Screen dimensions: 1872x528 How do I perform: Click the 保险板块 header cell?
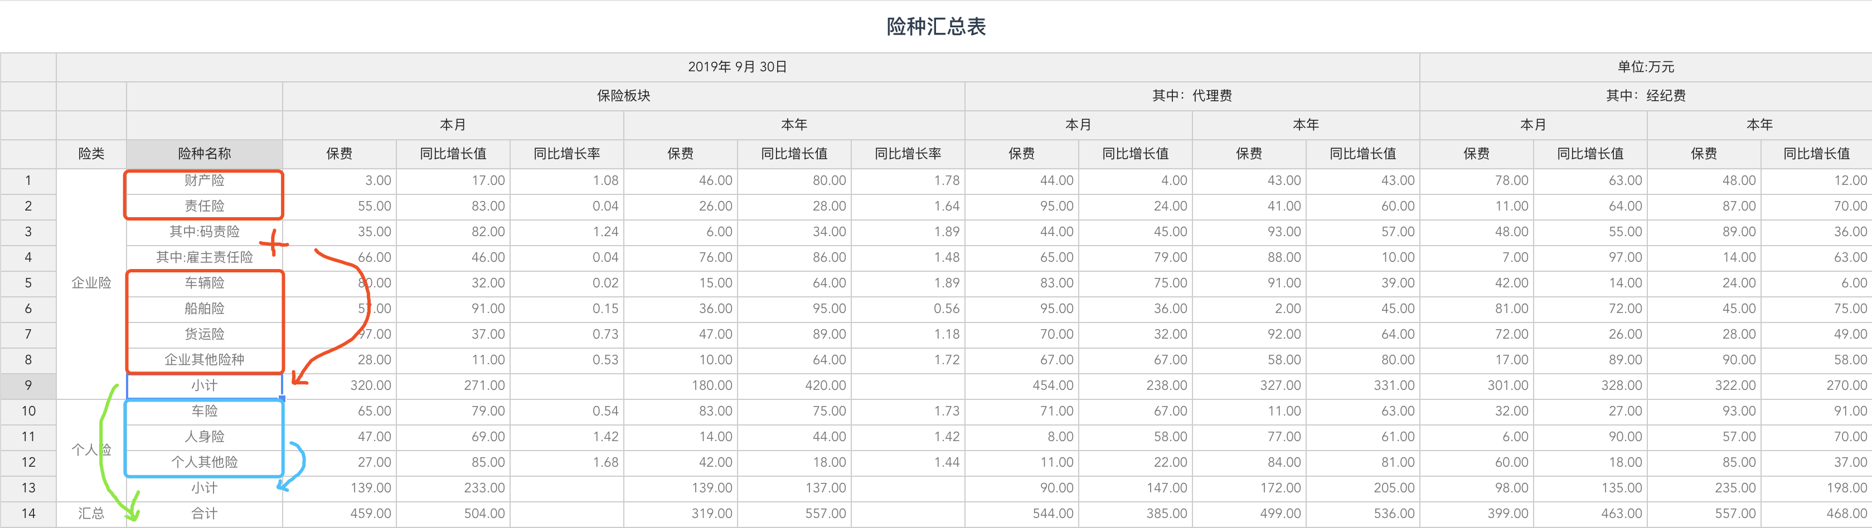point(623,95)
